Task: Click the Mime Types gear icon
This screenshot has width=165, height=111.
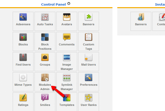Action: click(23, 78)
